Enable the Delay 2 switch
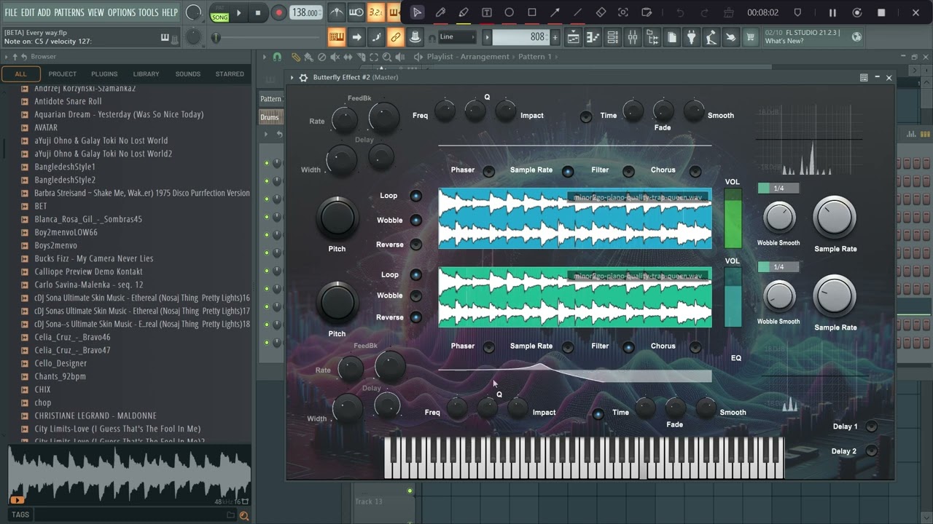This screenshot has width=933, height=524. (871, 451)
